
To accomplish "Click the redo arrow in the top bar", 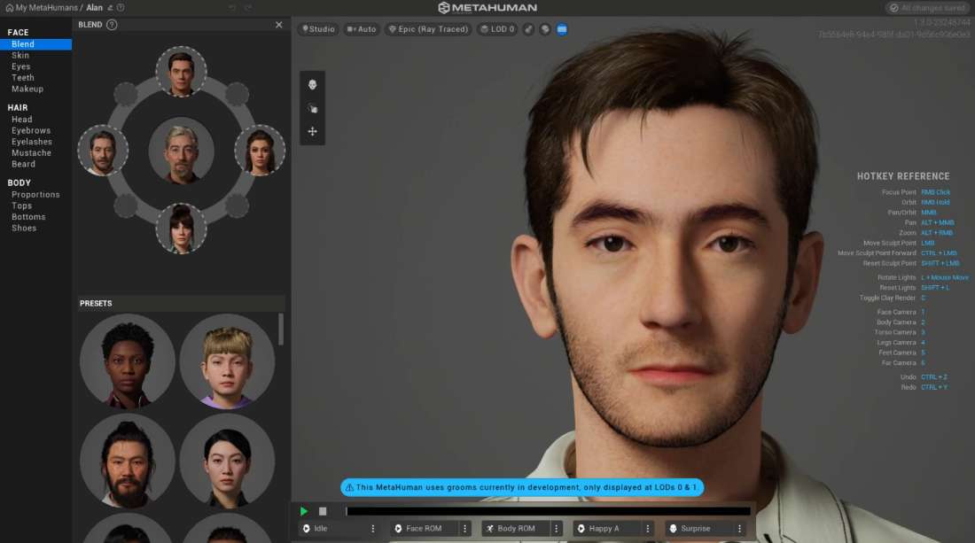I will 248,8.
